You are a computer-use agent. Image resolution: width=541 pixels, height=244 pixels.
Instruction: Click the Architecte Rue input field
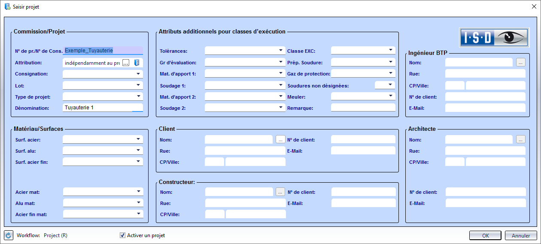[485, 151]
